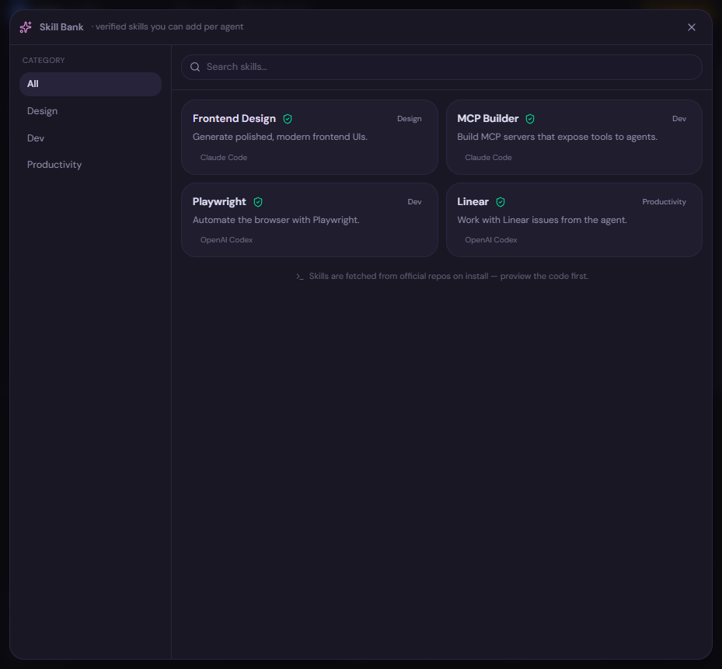Click the search magnifier icon

tap(195, 67)
